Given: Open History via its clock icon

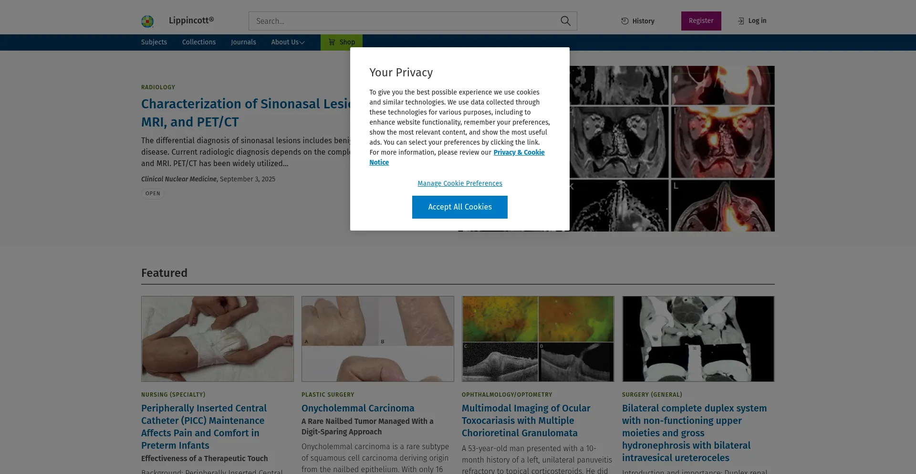Looking at the screenshot, I should coord(625,21).
